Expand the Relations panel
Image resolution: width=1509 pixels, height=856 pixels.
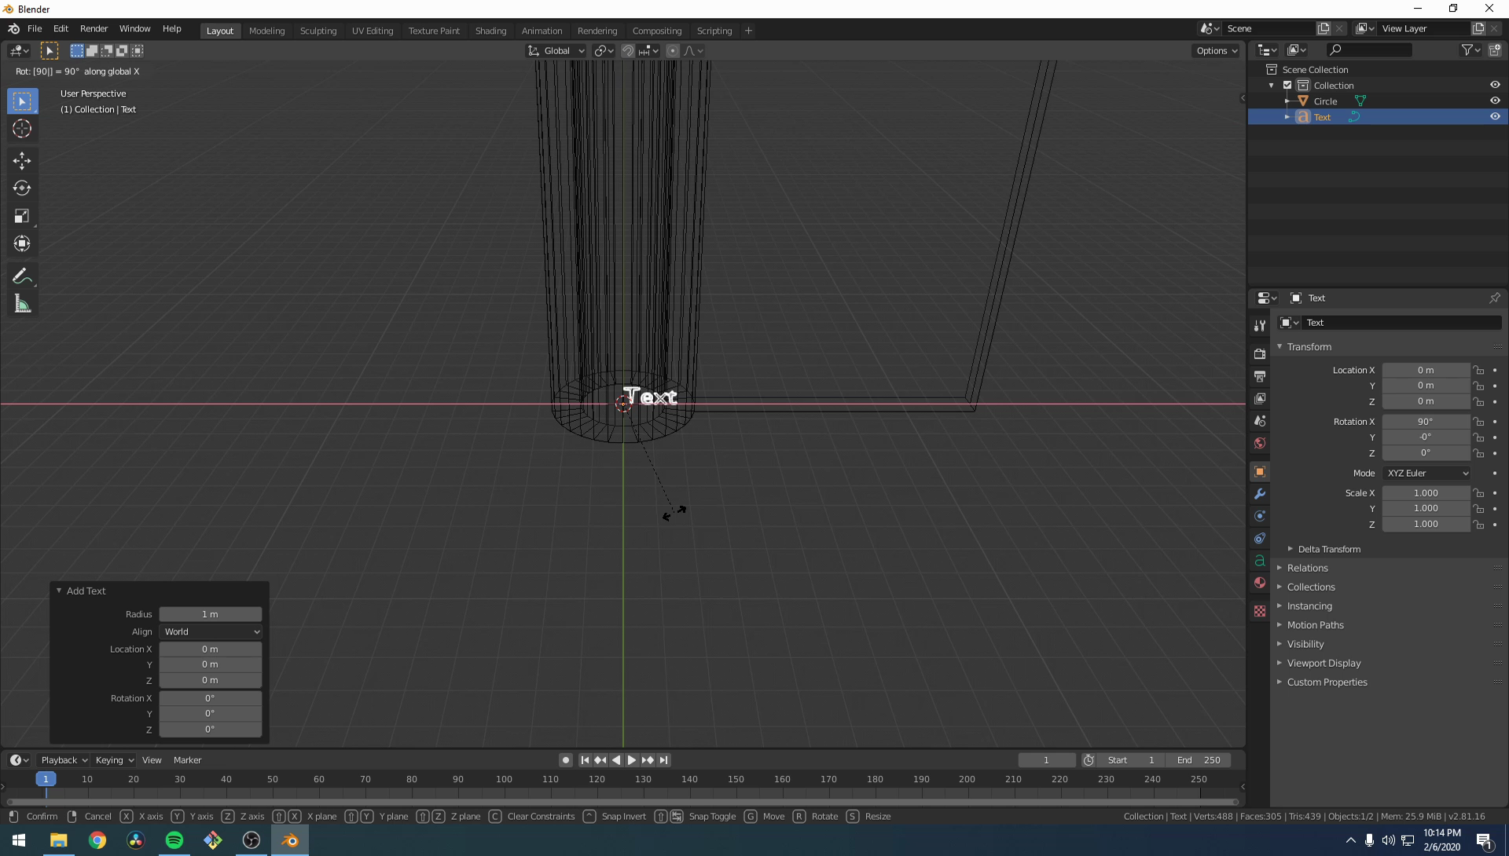tap(1307, 569)
